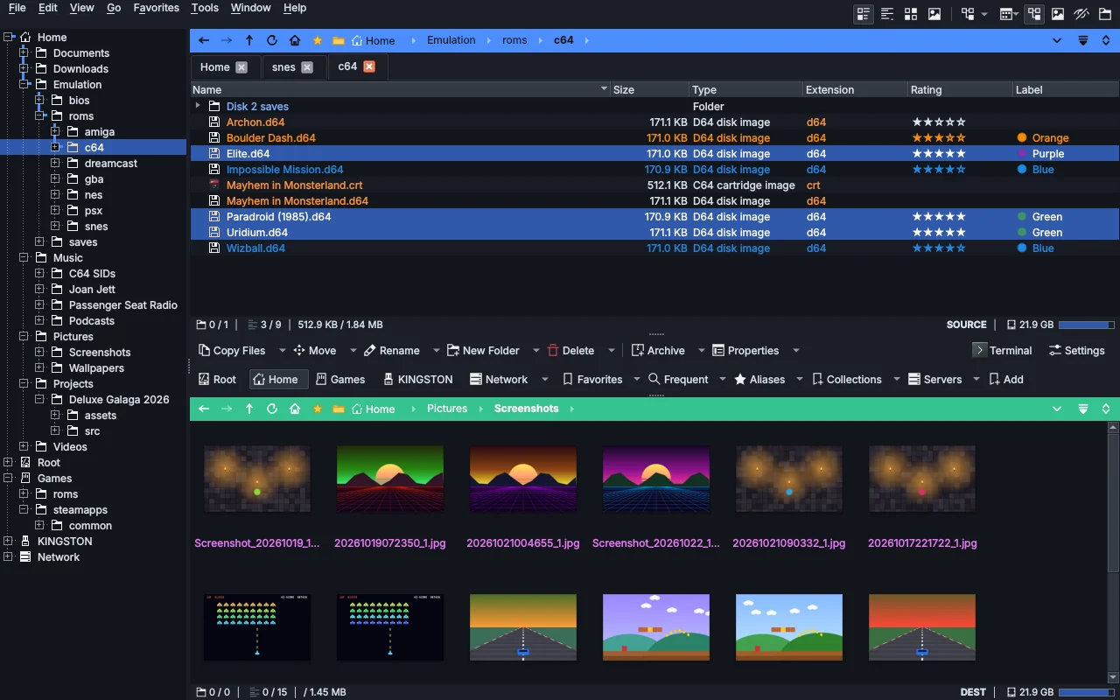Click favorite star in Screenshots pane toolbar

click(318, 409)
